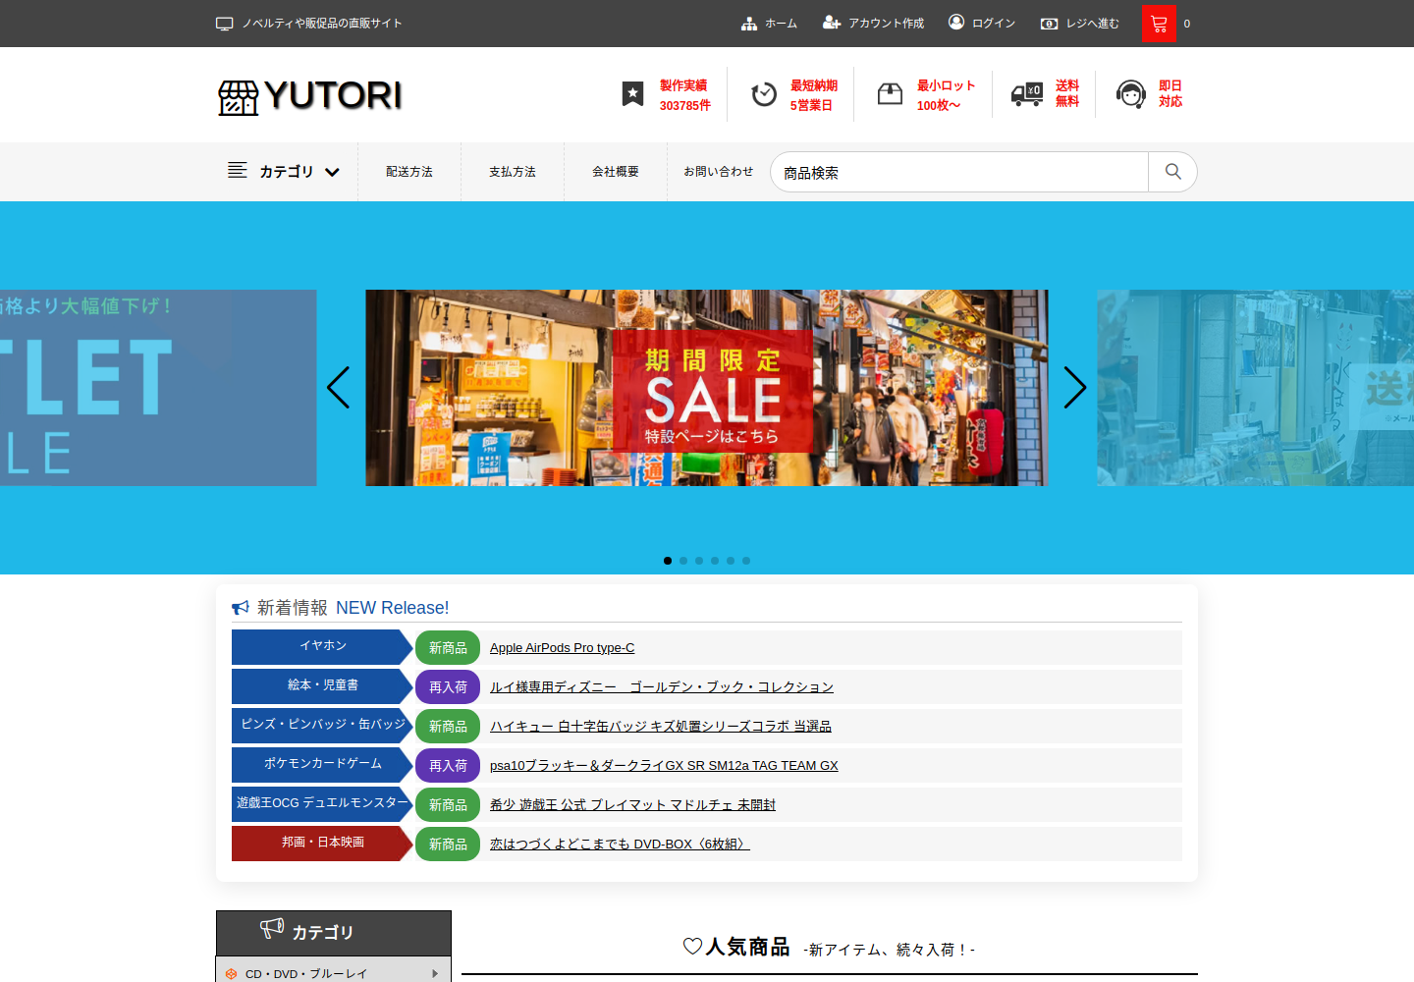The width and height of the screenshot is (1414, 982).
Task: Click the ホーム sitemap icon
Action: tap(749, 24)
